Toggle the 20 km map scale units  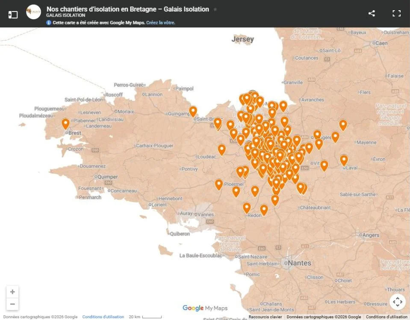pos(145,317)
